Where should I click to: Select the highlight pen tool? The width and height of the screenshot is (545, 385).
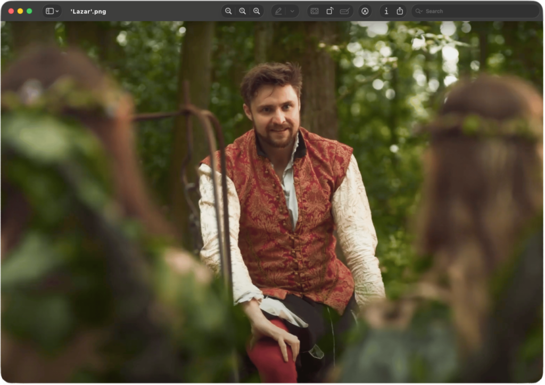point(278,11)
